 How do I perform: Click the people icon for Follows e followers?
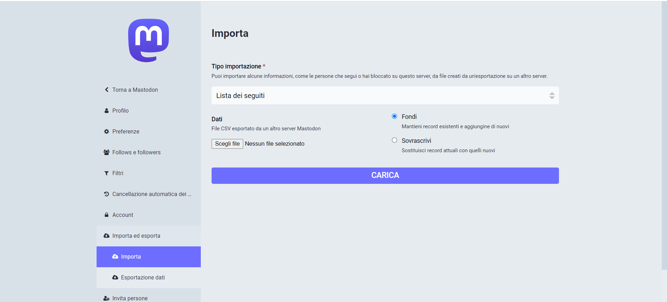(x=107, y=152)
